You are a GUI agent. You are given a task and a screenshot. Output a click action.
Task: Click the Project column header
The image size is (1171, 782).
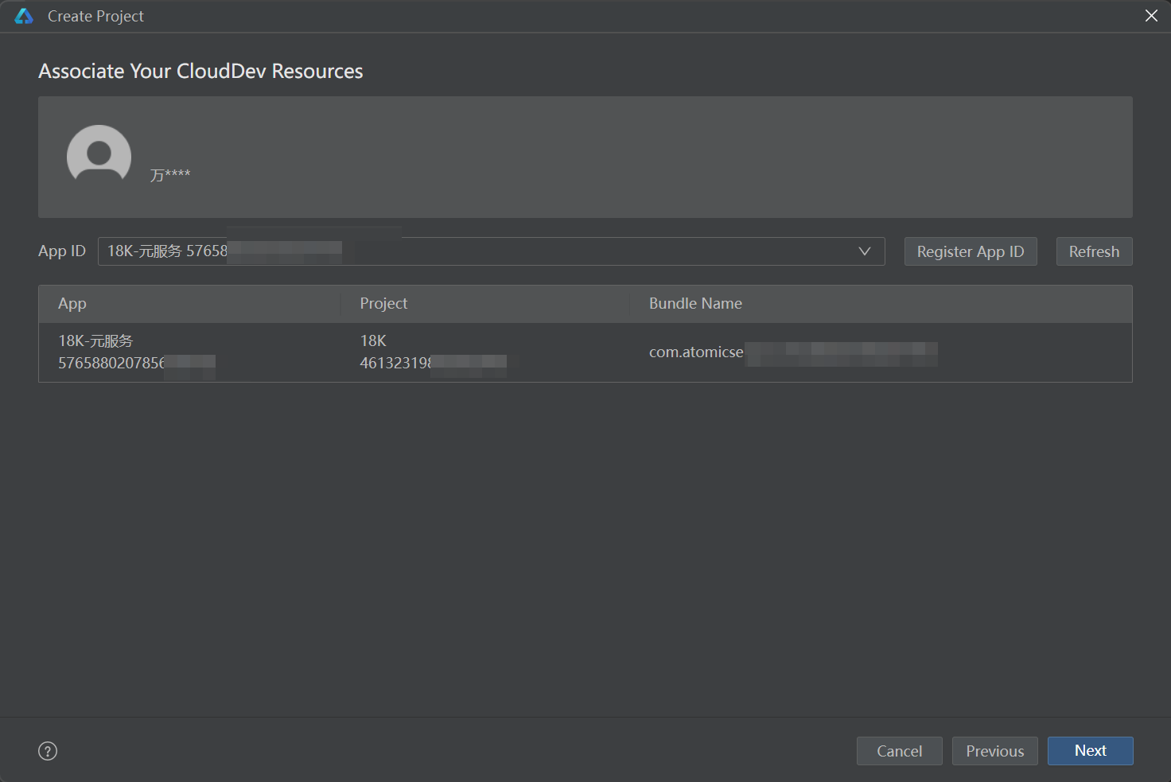tap(383, 304)
